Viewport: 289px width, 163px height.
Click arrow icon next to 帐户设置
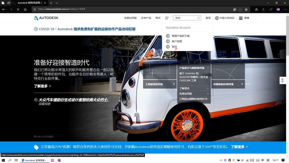[168, 41]
